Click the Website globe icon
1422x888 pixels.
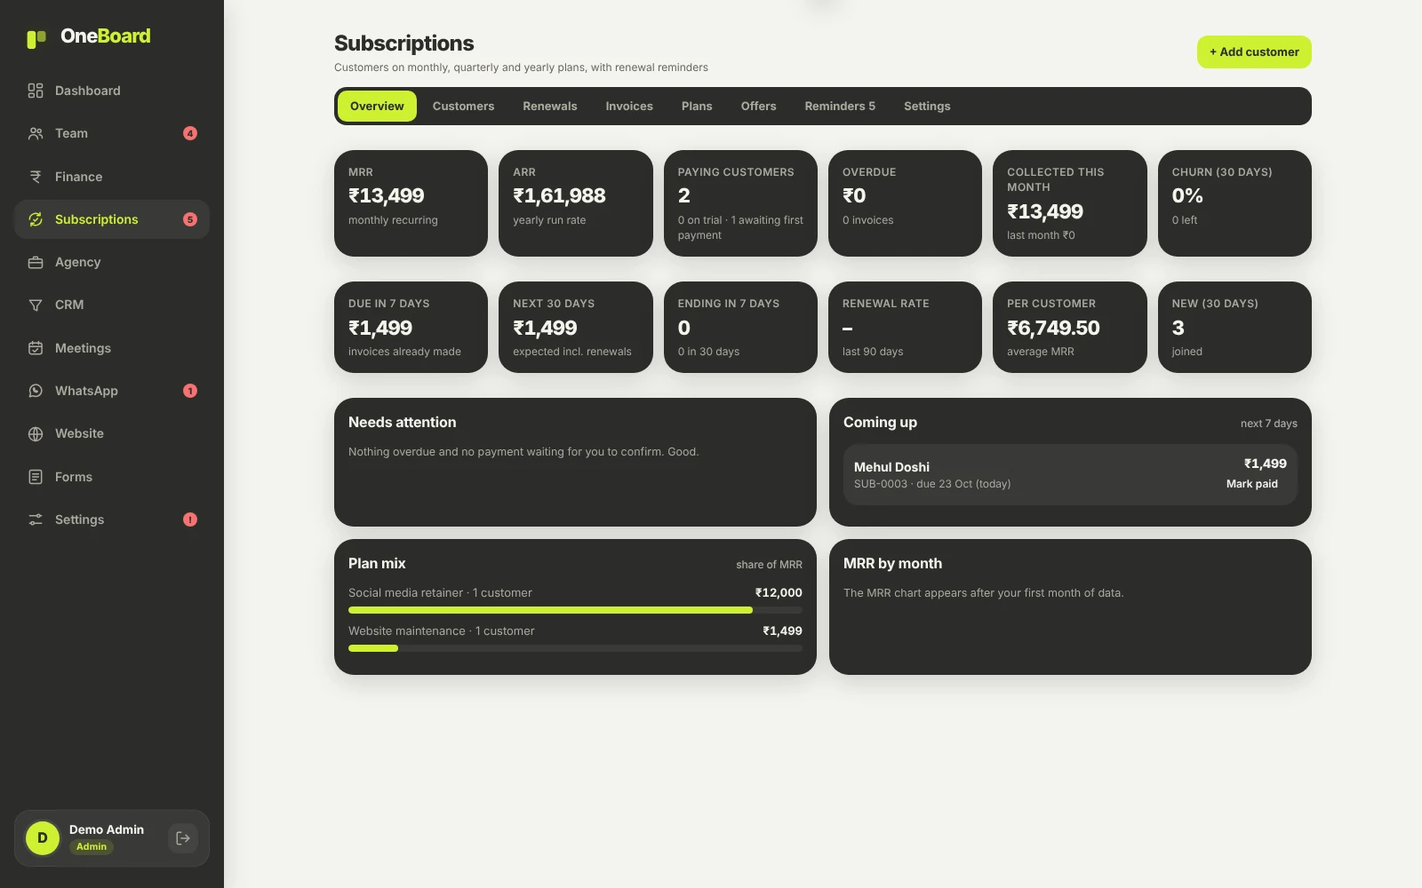(x=36, y=433)
